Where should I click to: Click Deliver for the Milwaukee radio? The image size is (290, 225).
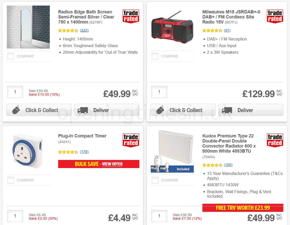(x=251, y=110)
